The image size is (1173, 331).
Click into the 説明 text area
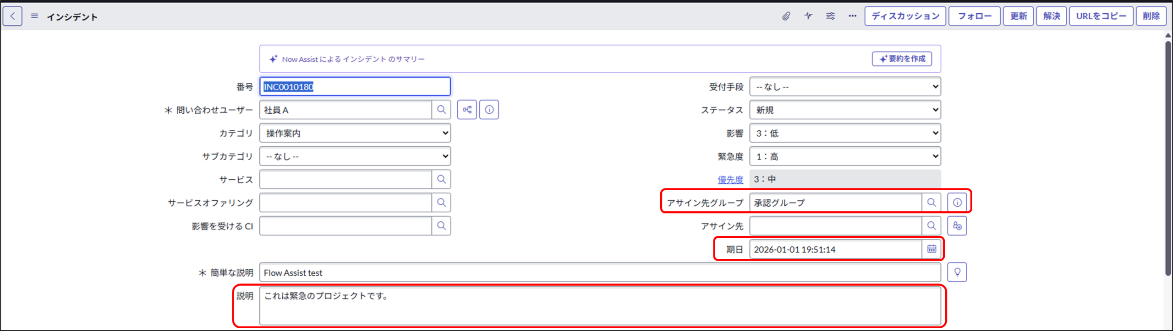(x=599, y=305)
